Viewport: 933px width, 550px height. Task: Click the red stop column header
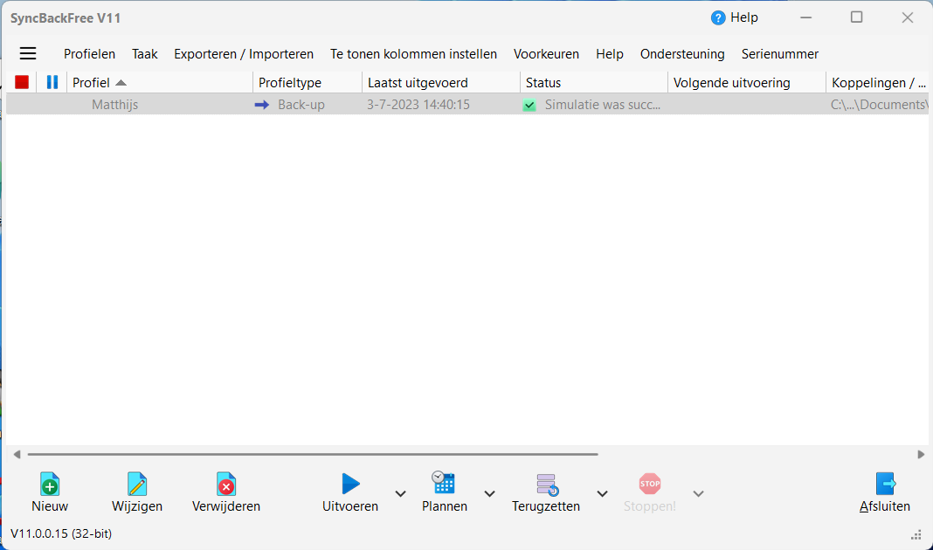click(x=22, y=82)
